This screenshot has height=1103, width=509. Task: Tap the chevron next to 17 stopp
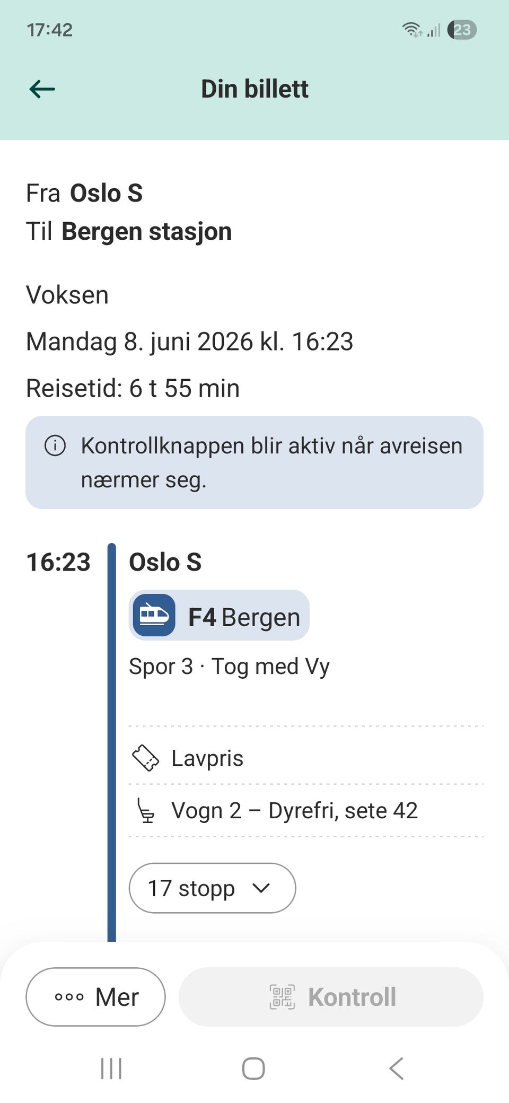tap(261, 888)
